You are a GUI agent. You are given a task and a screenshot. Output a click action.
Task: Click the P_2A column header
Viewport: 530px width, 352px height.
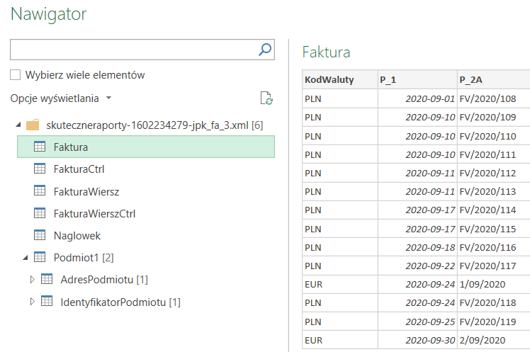point(471,79)
